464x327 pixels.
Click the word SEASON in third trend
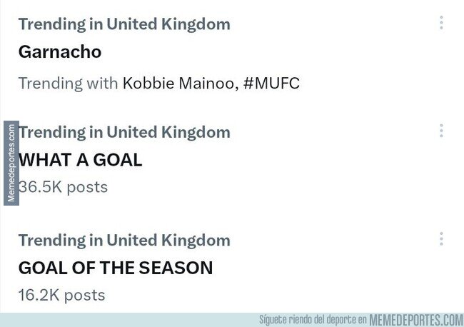click(x=176, y=268)
